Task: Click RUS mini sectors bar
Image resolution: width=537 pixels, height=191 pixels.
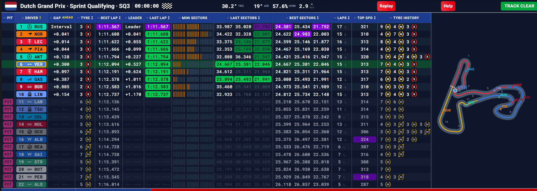Action: tap(193, 27)
